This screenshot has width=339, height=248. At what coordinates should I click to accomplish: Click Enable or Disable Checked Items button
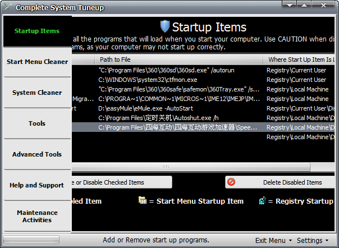coord(121,182)
